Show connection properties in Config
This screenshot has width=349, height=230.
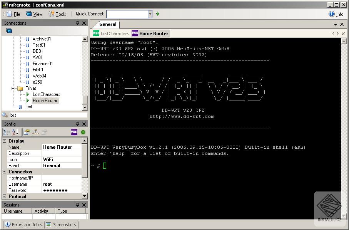(x=26, y=132)
